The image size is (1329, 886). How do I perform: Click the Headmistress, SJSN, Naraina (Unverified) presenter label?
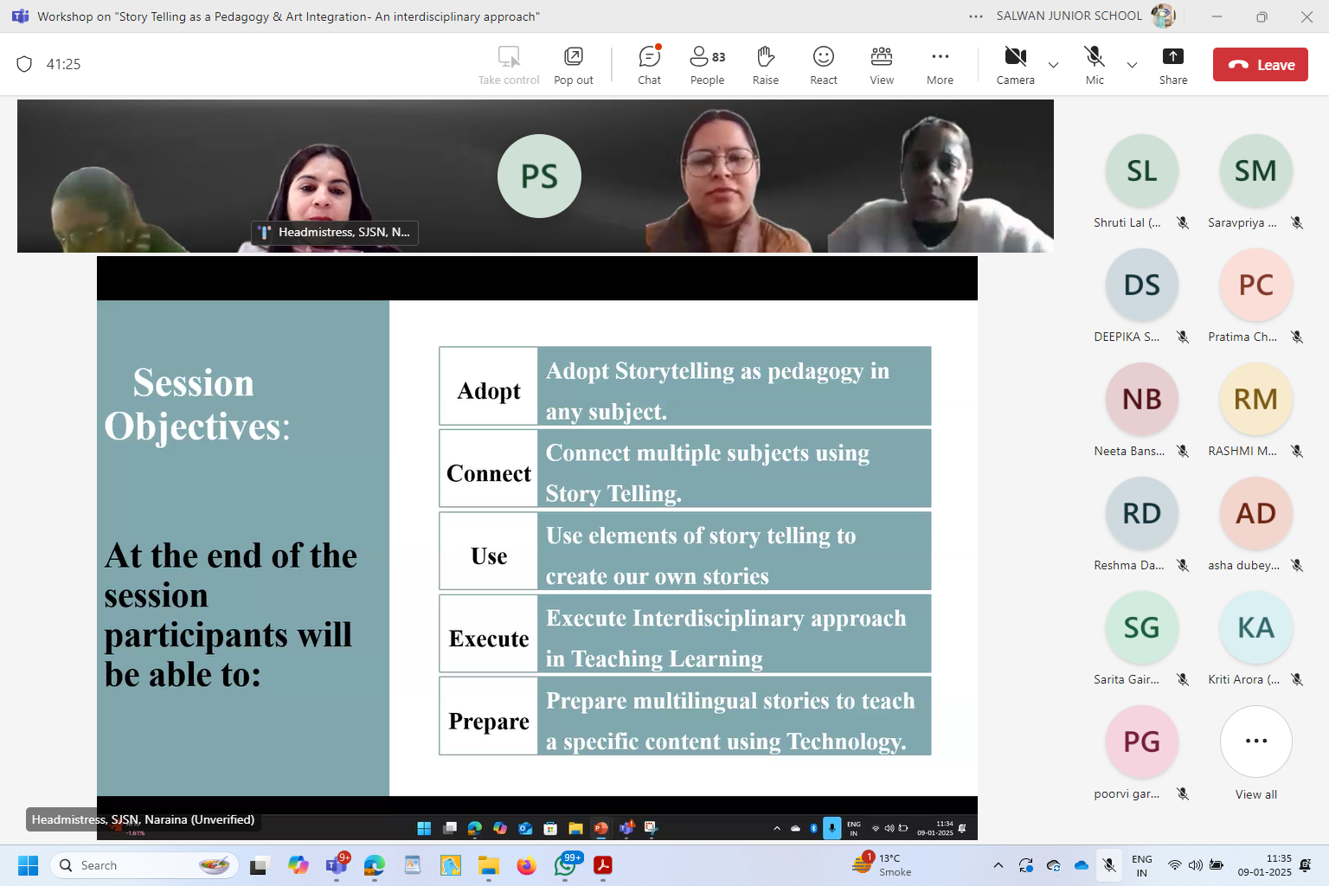[144, 819]
